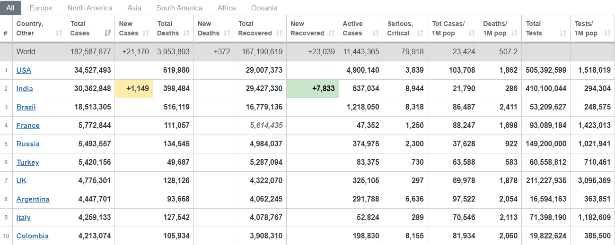Click Turkey total recovered 5,287,094
The height and width of the screenshot is (245, 615).
[x=266, y=162]
